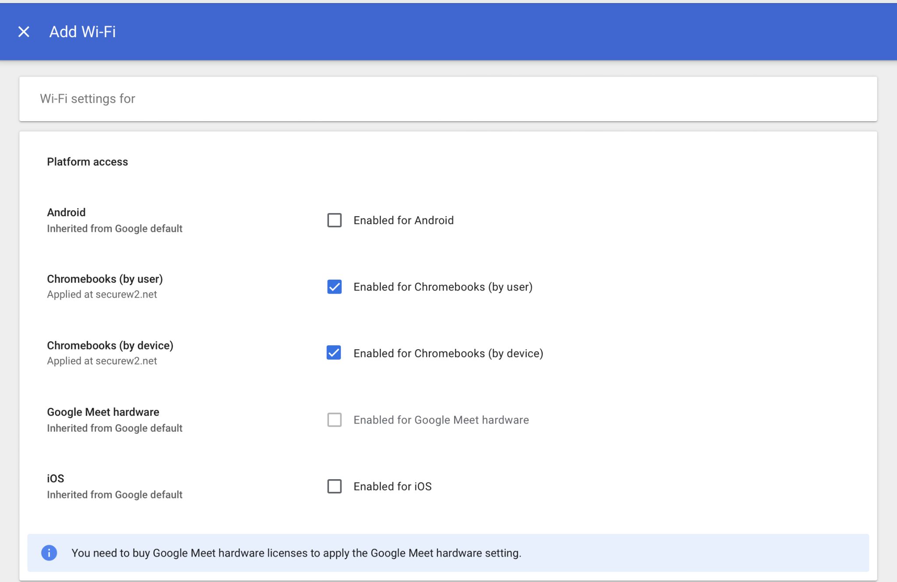Click 'Applied at securew2.net' under Chromebooks (by device)
The height and width of the screenshot is (582, 897).
(102, 361)
